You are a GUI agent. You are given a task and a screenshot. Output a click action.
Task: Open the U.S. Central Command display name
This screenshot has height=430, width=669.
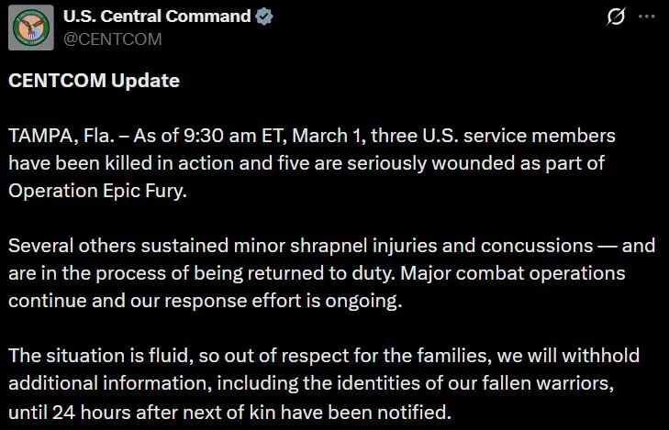[157, 17]
